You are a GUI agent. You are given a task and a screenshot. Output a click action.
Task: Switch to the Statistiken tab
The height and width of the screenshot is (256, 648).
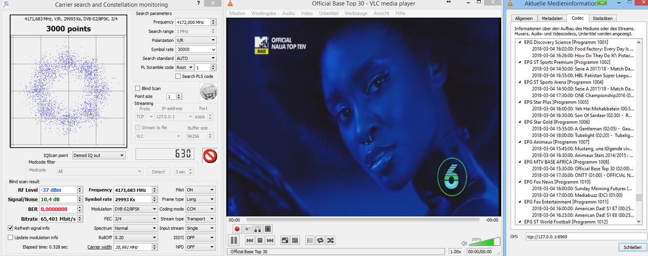point(602,18)
